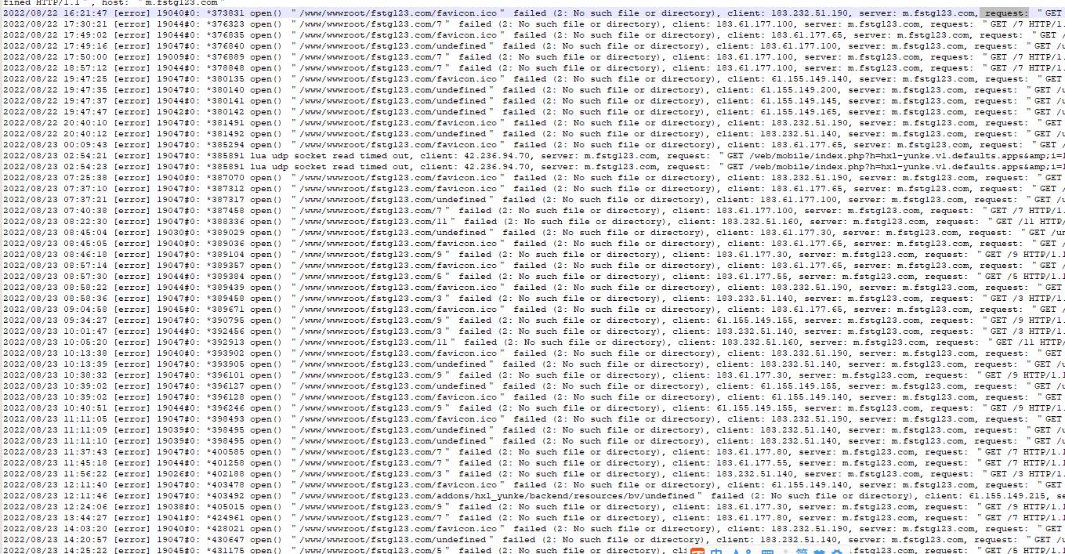1065x554 pixels.
Task: Click timestamp 2022/08/23 00:09:43
Action: 55,145
